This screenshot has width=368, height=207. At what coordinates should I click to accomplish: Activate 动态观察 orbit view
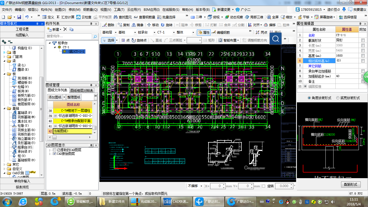point(234,17)
